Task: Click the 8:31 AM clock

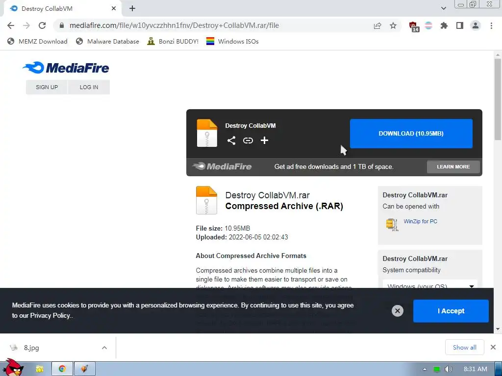Action: [x=476, y=369]
